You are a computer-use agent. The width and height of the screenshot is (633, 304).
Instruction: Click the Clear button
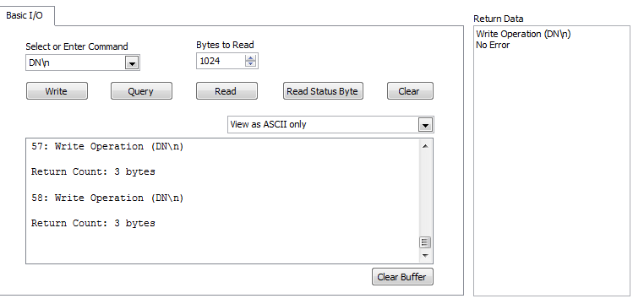tap(410, 91)
